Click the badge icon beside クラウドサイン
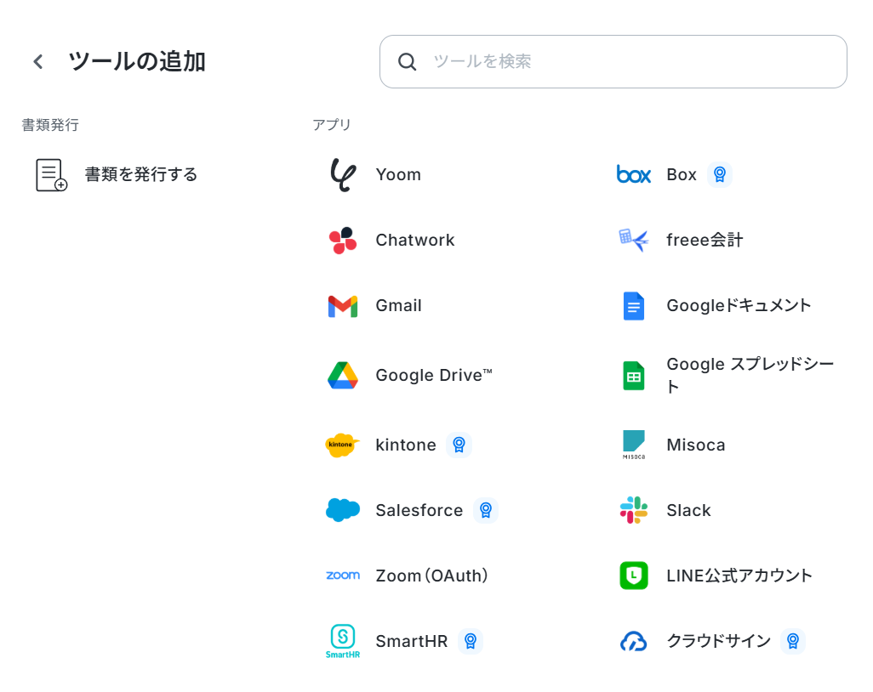 click(793, 641)
